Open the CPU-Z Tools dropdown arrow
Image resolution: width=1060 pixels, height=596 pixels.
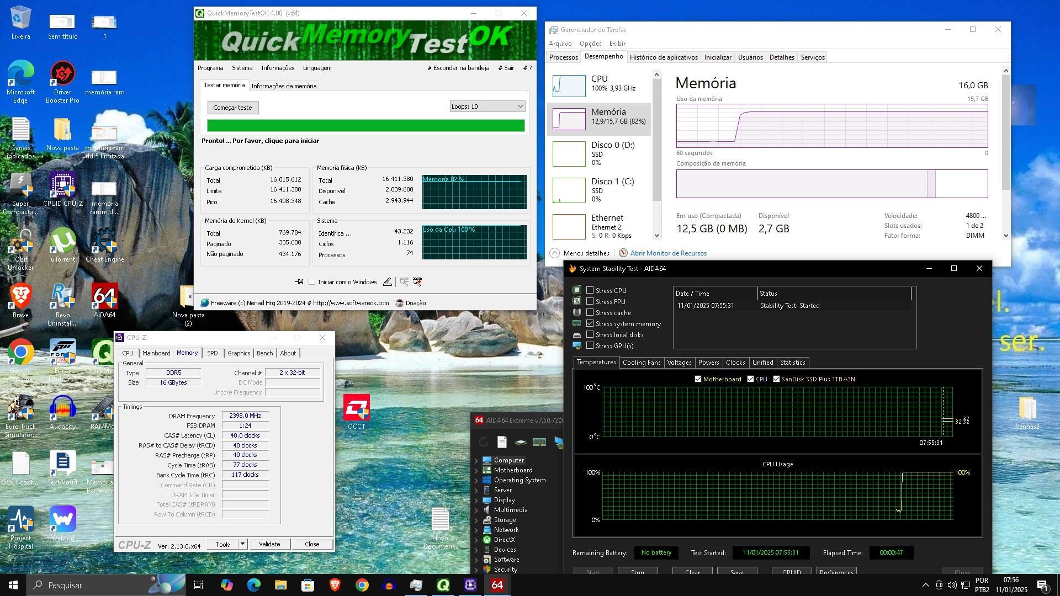(x=242, y=544)
